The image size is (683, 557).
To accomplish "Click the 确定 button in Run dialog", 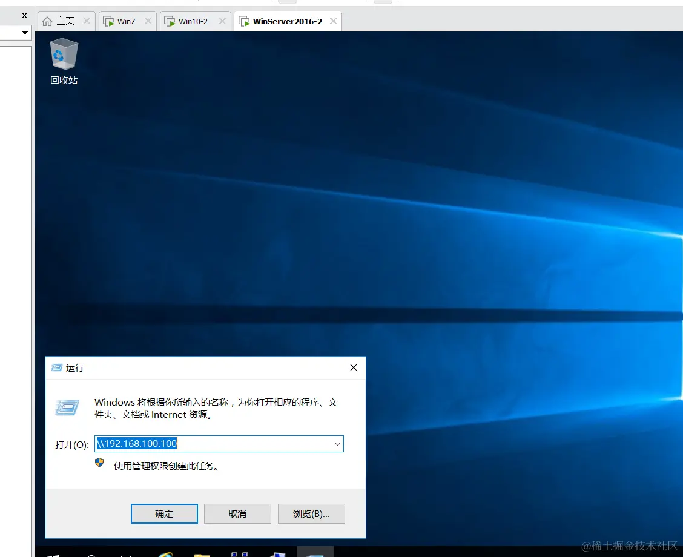I will click(164, 514).
